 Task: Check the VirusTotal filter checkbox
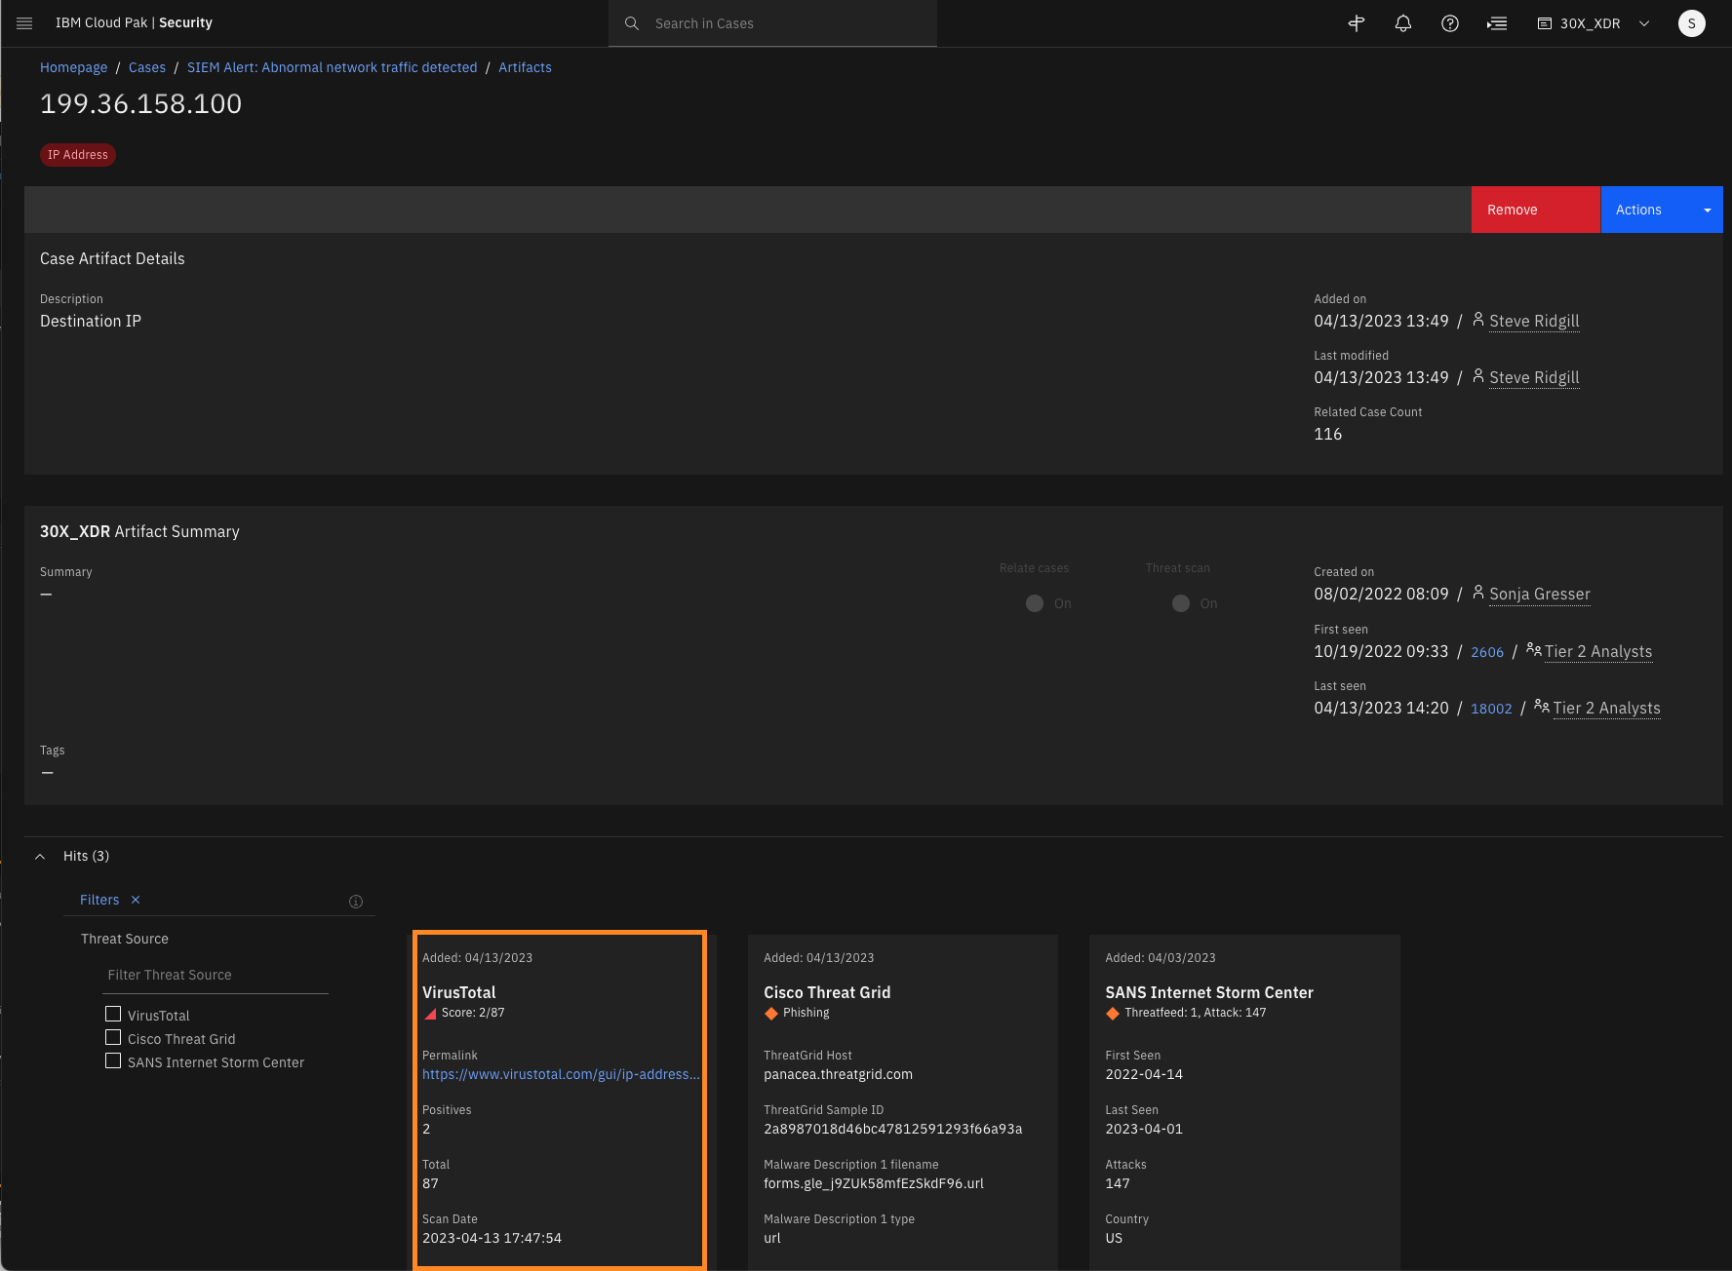pos(113,1014)
